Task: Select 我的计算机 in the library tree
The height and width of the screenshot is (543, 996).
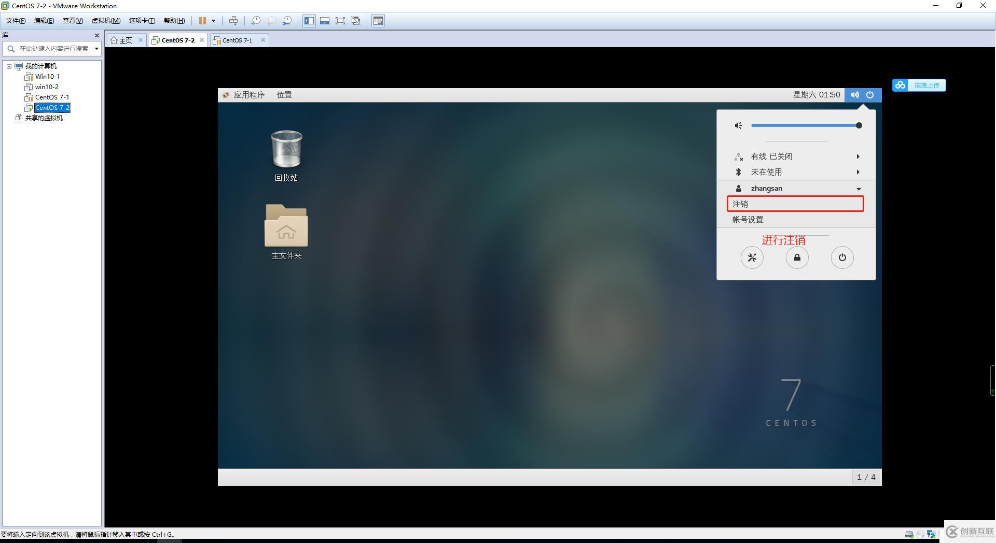Action: 40,66
